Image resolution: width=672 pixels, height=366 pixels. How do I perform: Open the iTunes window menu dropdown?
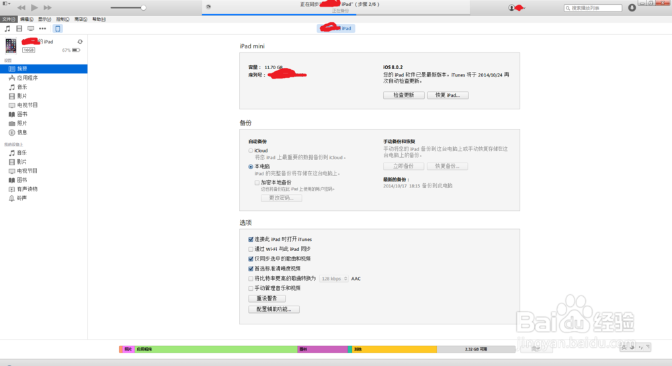click(x=6, y=3)
